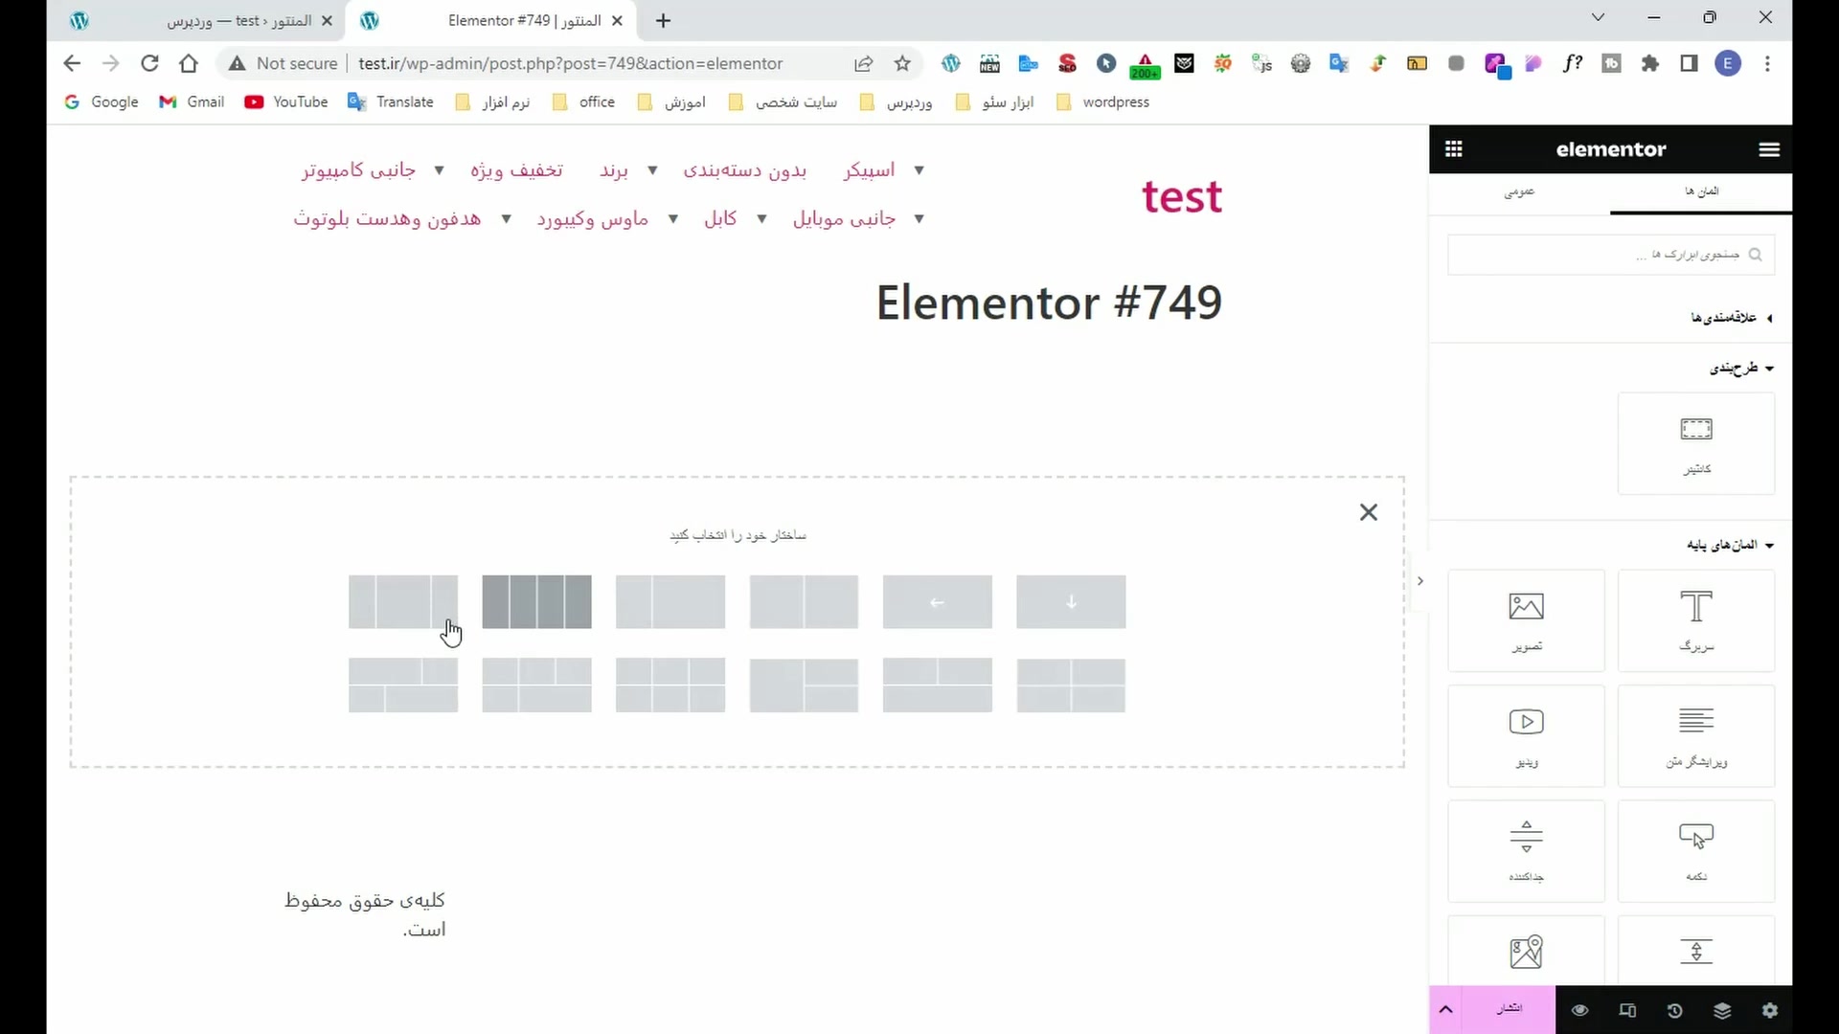Switch to the Global (عمومی) tab
Image resolution: width=1839 pixels, height=1034 pixels.
coord(1519,191)
